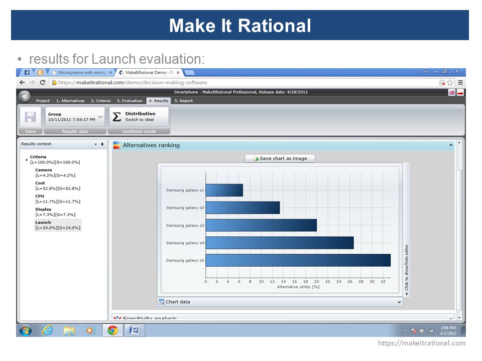Open the Windows Start menu

(25, 330)
